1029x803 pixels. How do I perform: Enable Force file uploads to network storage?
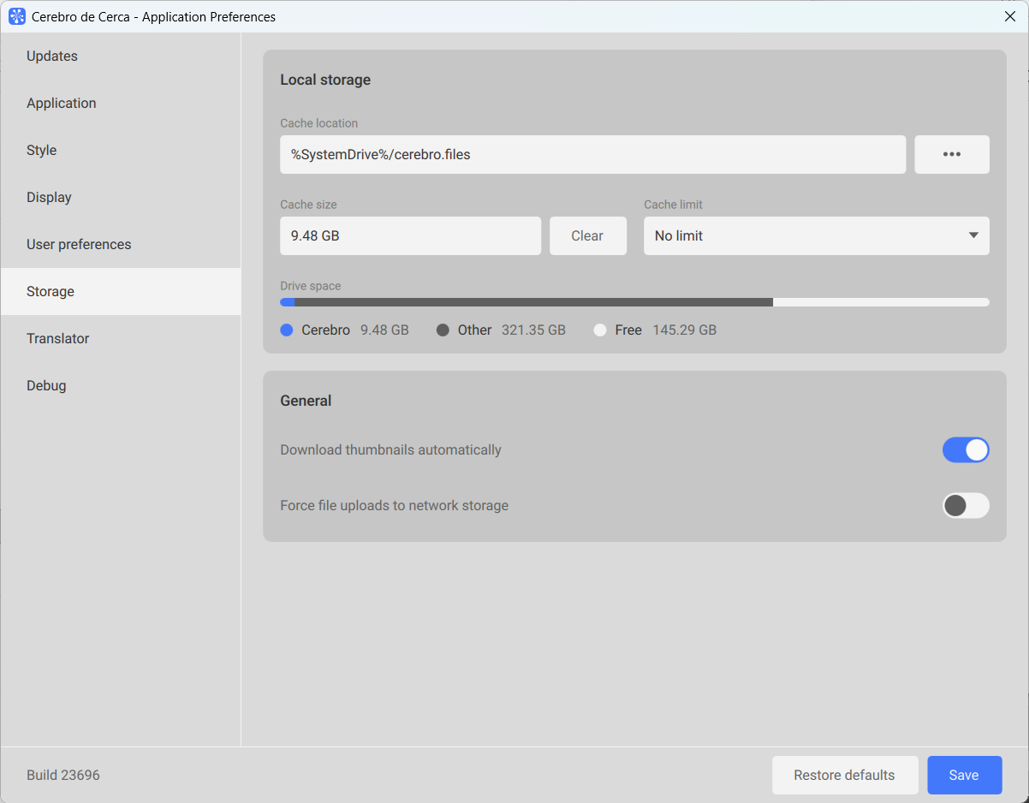965,506
